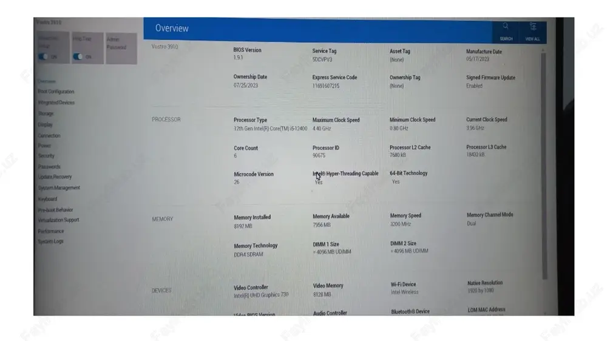Click Processor ID value 90675
Viewport: 607px width, 341px height.
(319, 155)
